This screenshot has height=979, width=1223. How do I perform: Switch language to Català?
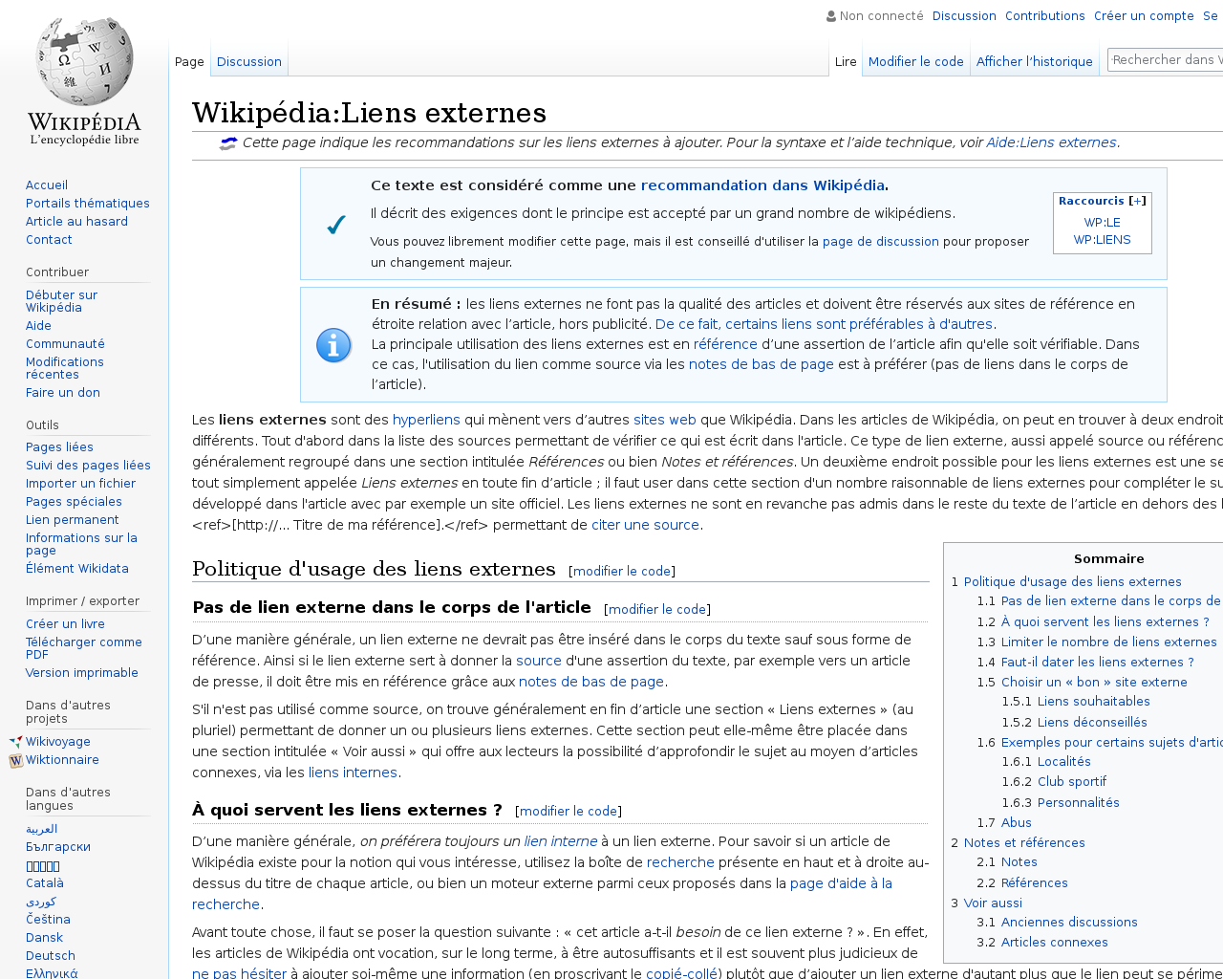pyautogui.click(x=45, y=883)
